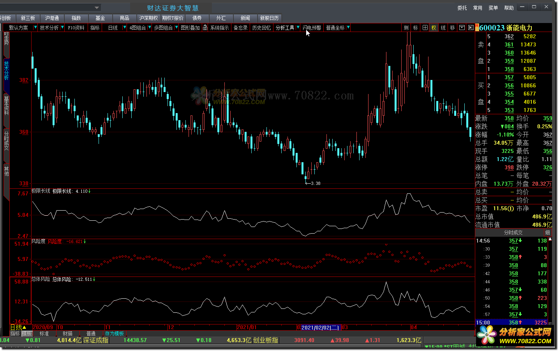Select 分时成交 in left sidebar
This screenshot has width=559, height=351.
(6, 141)
